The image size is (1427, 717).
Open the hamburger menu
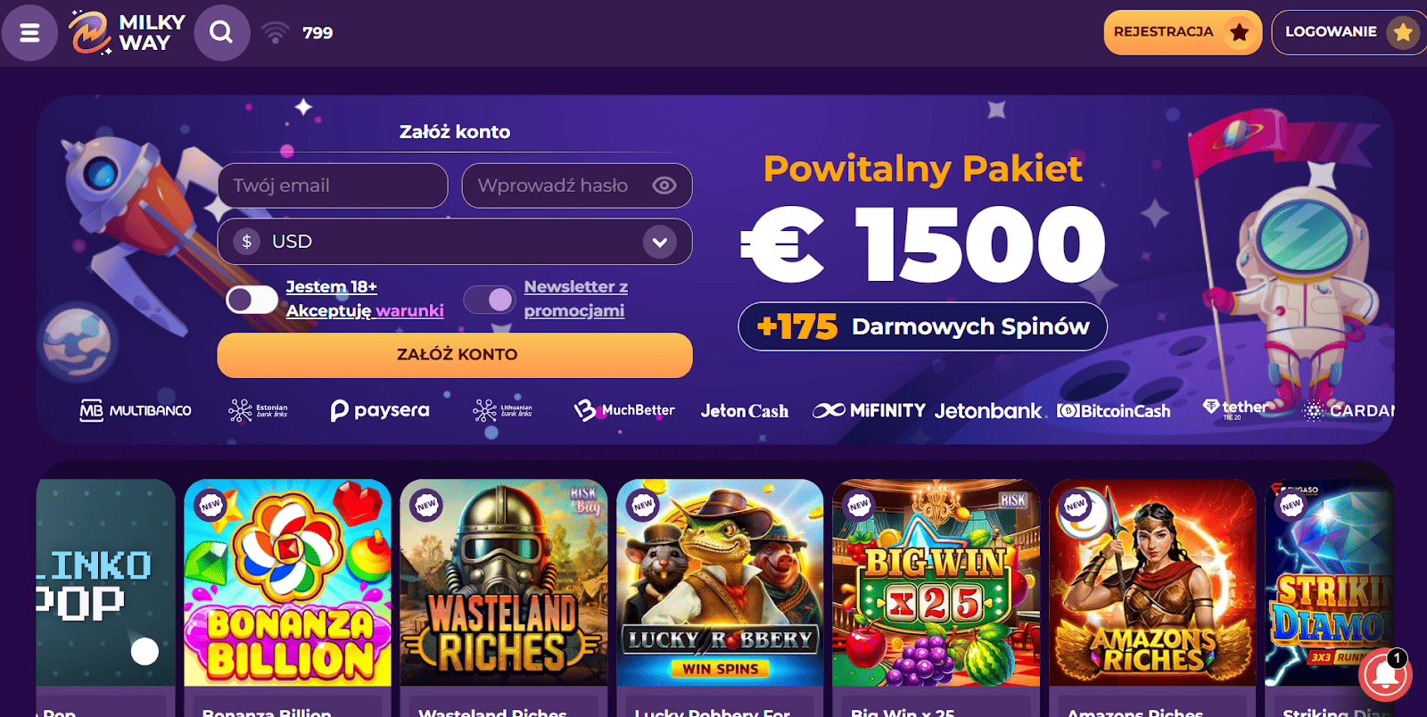pyautogui.click(x=29, y=33)
